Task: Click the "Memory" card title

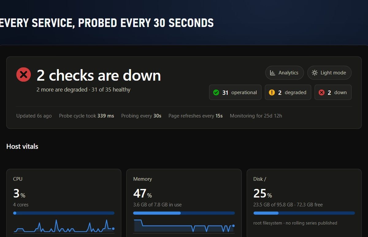Action: [143, 179]
